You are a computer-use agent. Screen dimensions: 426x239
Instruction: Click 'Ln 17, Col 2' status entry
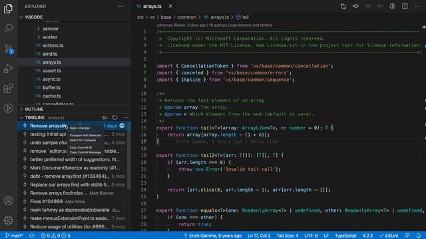point(259,236)
